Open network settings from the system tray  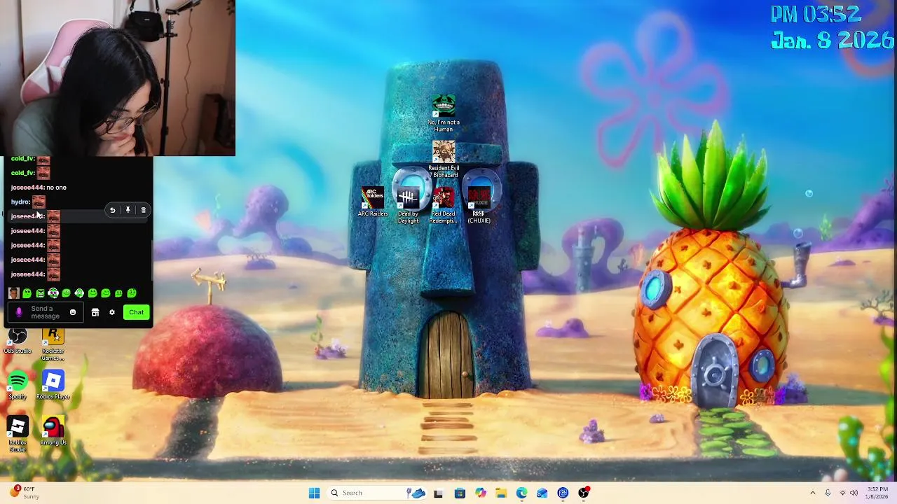tap(842, 493)
